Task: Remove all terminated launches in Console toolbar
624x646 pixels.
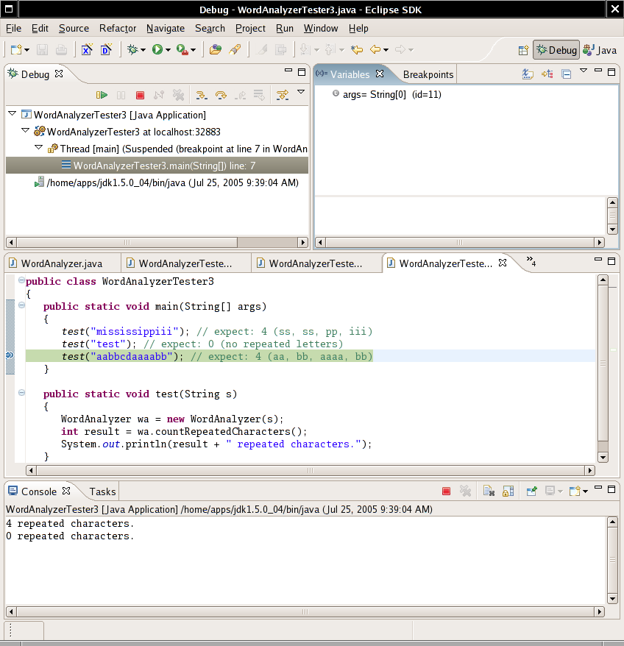Action: tap(465, 491)
